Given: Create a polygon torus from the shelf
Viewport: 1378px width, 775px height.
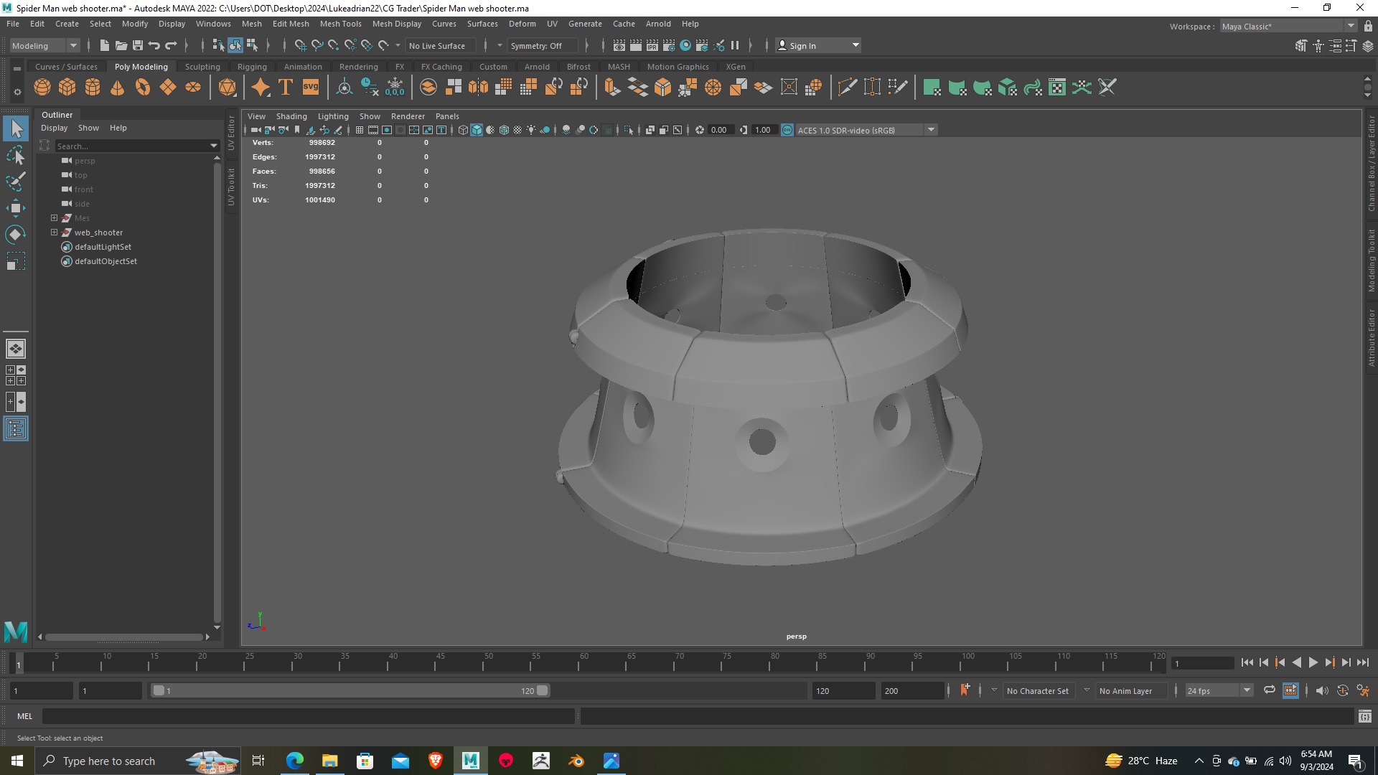Looking at the screenshot, I should click(x=143, y=88).
